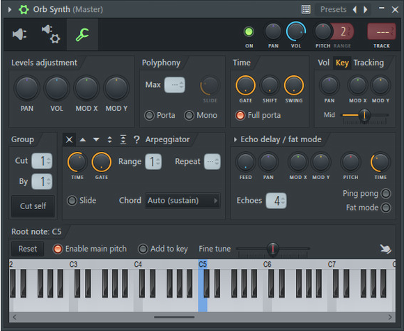Screen dimensions: 404x331
Task: Click the Orb Synth gear icon
Action: (x=24, y=10)
